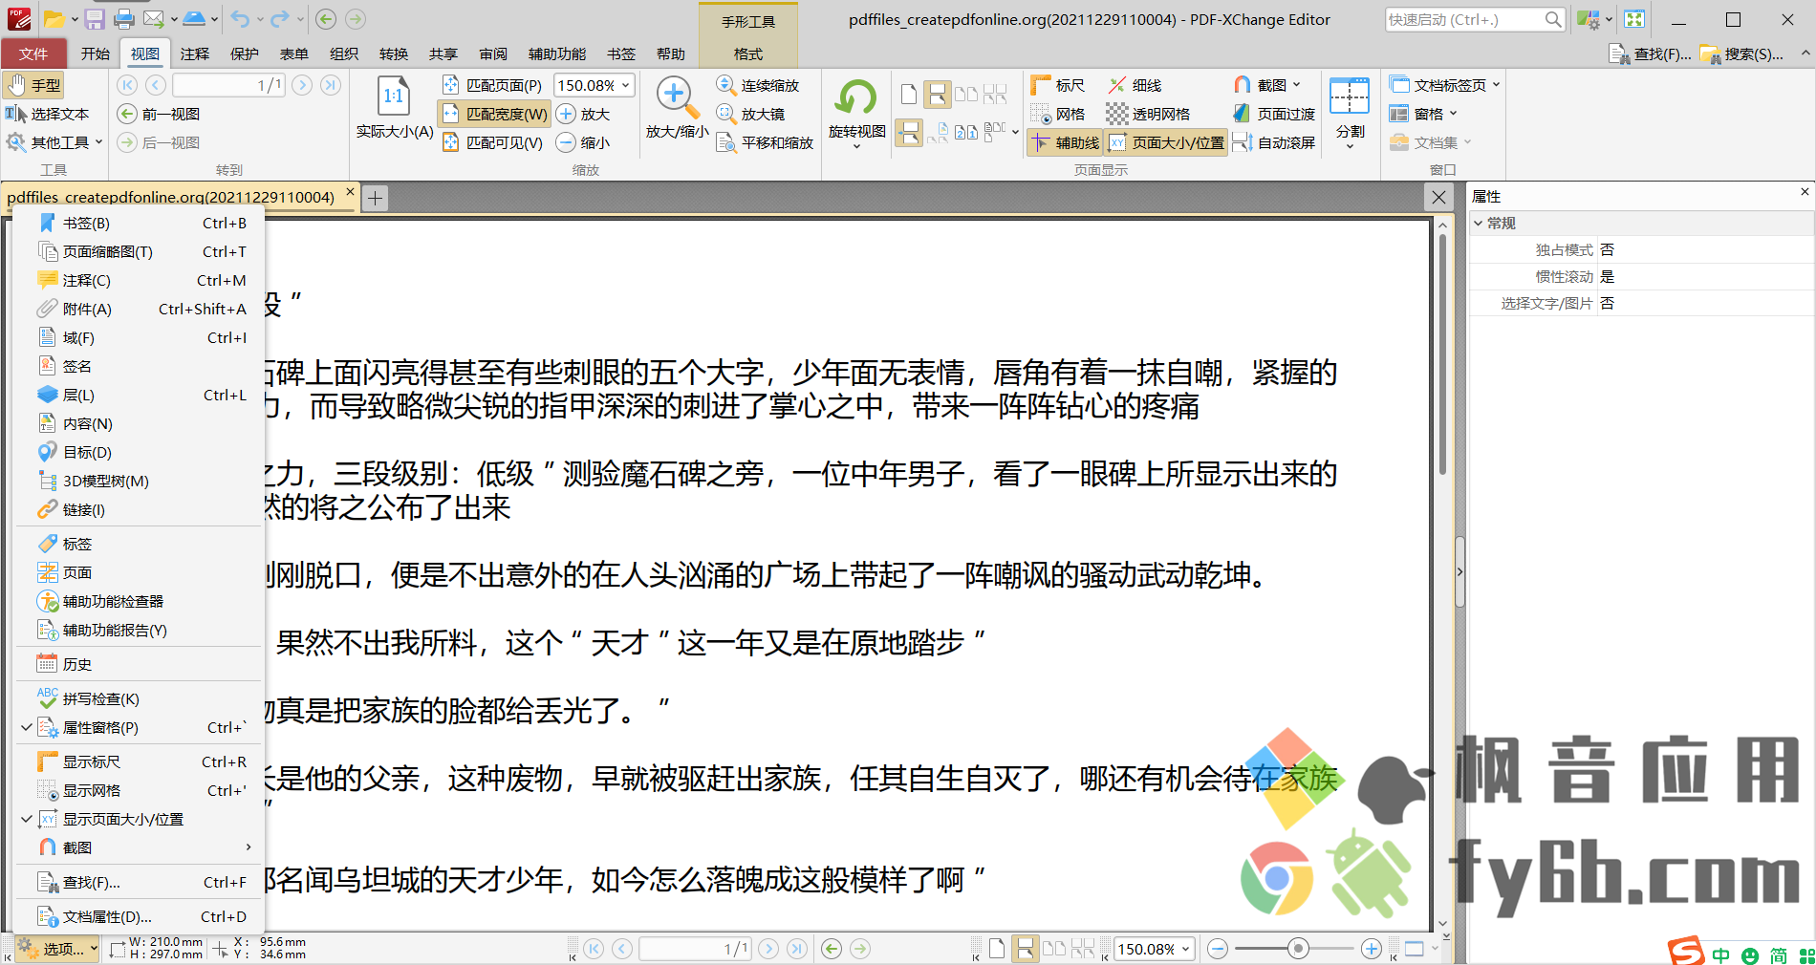Click Fit Visible (匹配可见) icon

coord(451,142)
